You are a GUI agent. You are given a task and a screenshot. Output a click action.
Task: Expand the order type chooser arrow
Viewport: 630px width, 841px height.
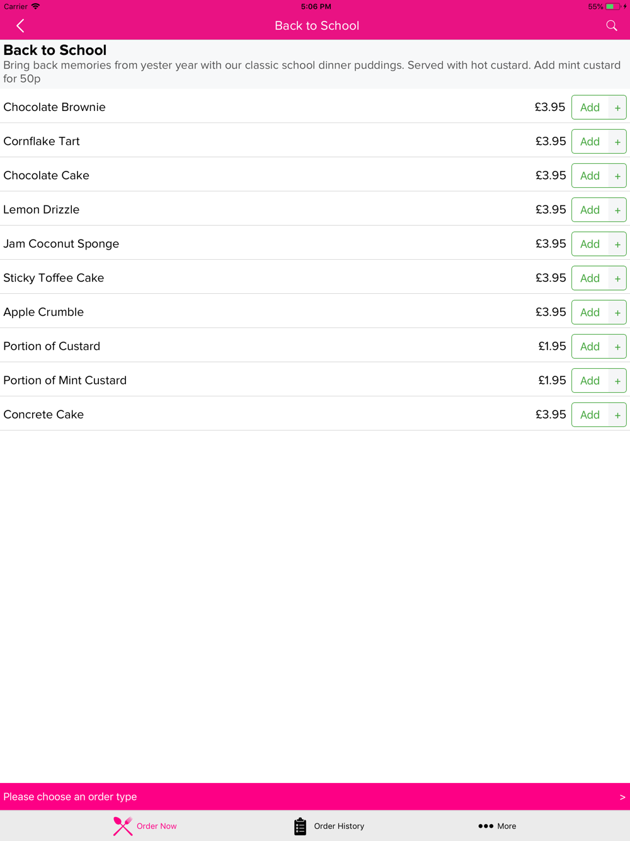coord(622,797)
